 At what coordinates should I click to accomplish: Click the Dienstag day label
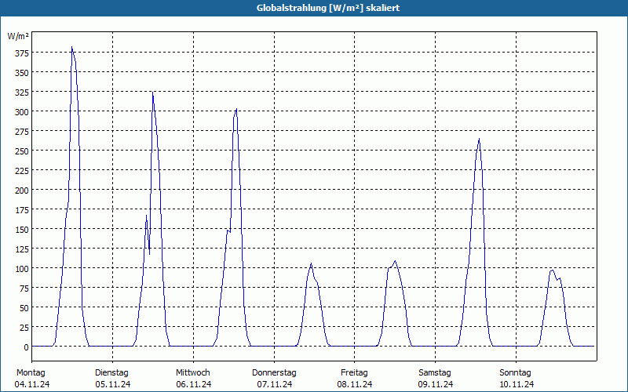(x=111, y=372)
